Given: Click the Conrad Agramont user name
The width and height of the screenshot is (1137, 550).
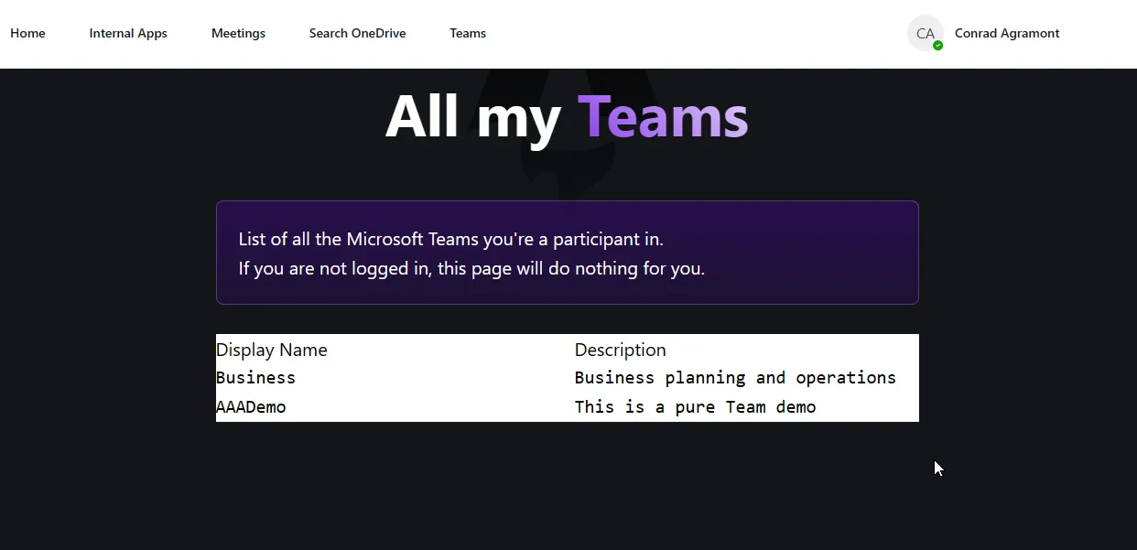Looking at the screenshot, I should (x=1007, y=33).
